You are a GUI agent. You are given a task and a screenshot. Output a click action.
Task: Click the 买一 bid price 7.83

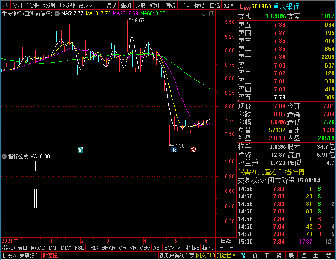[x=280, y=65]
